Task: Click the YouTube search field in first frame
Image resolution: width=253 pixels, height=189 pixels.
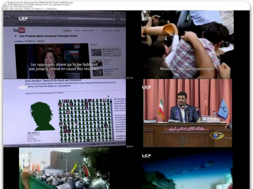Action: (x=45, y=30)
